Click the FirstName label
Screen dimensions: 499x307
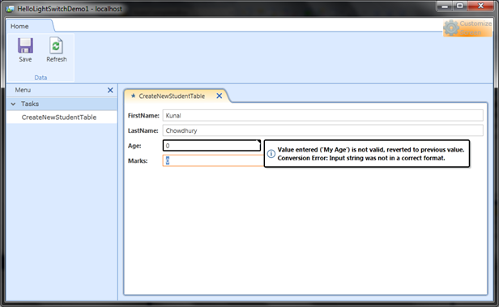click(x=143, y=116)
